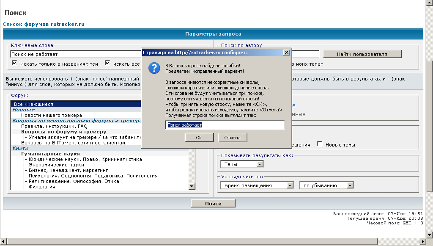Viewport: 433px width, 246px height.
Task: Choose 'Правила, инструкции, FAQ' in forum list
Action: point(54,126)
